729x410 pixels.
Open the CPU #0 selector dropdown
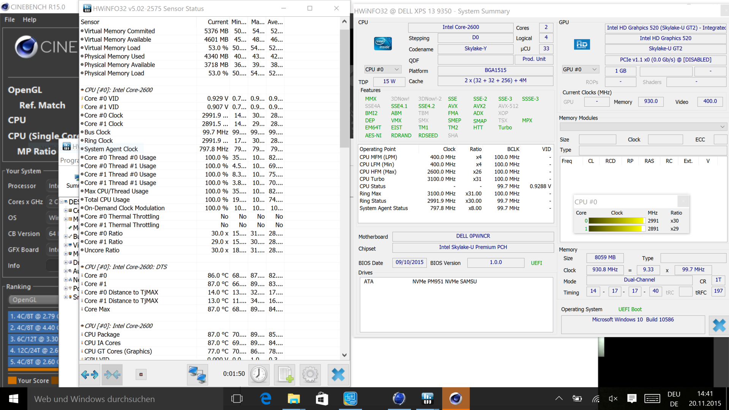coord(383,69)
